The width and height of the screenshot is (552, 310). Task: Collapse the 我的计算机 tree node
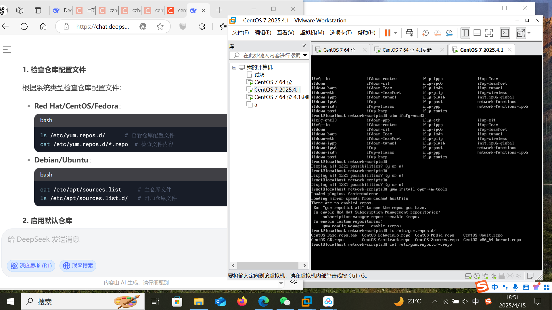point(234,67)
